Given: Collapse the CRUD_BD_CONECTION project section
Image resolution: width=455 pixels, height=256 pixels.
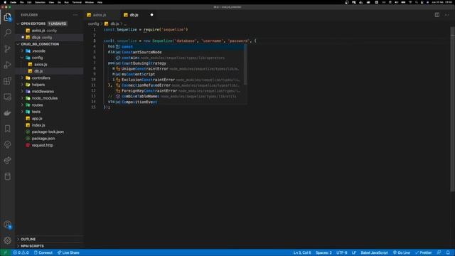Looking at the screenshot, I should (x=18, y=44).
